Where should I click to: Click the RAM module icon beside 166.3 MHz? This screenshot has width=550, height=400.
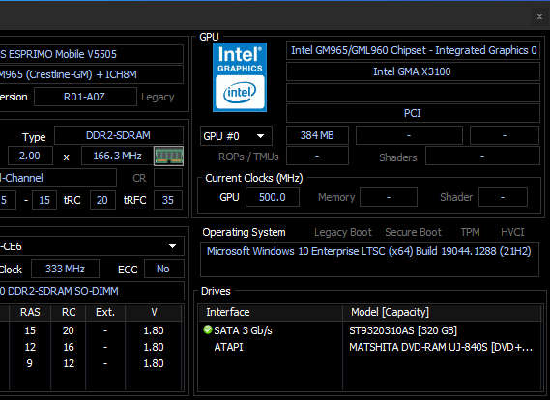[169, 156]
